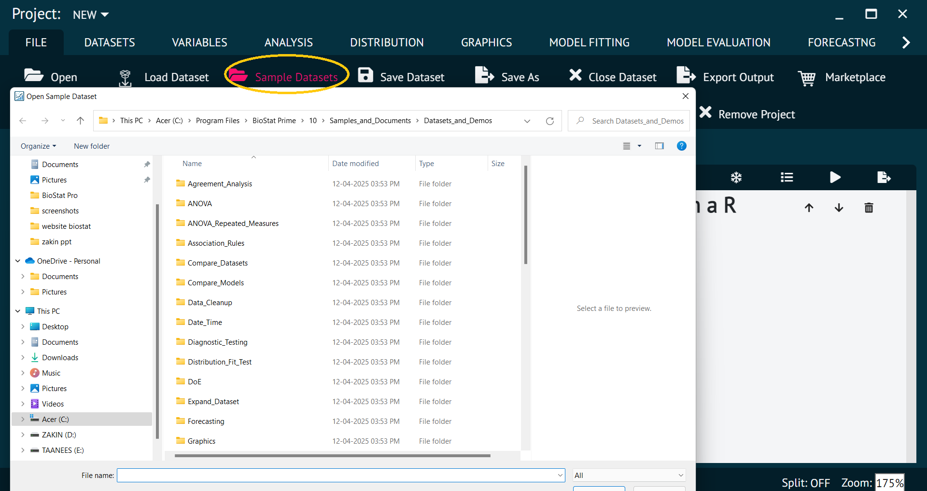Click the move up arrow icon
This screenshot has width=927, height=491.
point(809,208)
